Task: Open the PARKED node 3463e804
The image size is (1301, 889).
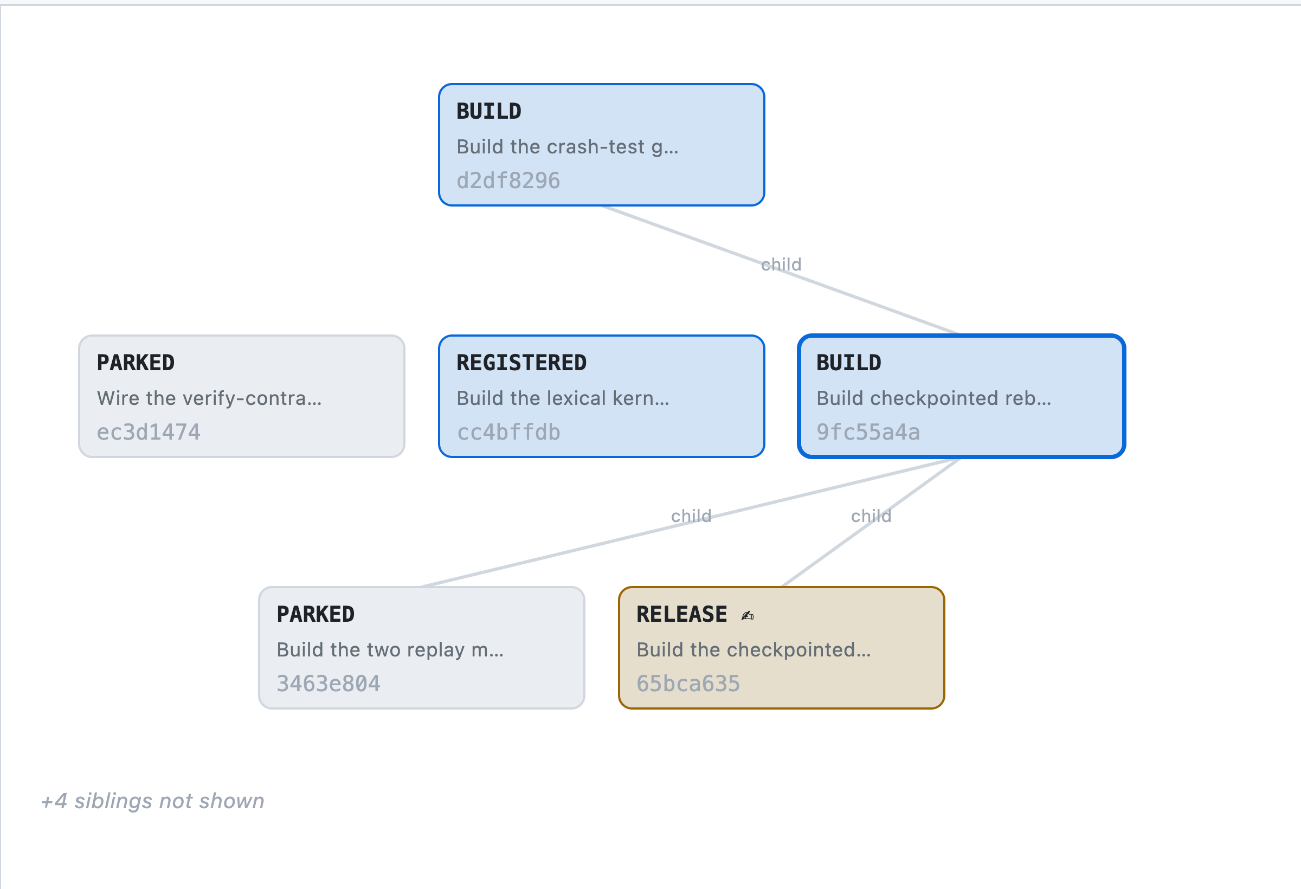Action: [x=422, y=648]
